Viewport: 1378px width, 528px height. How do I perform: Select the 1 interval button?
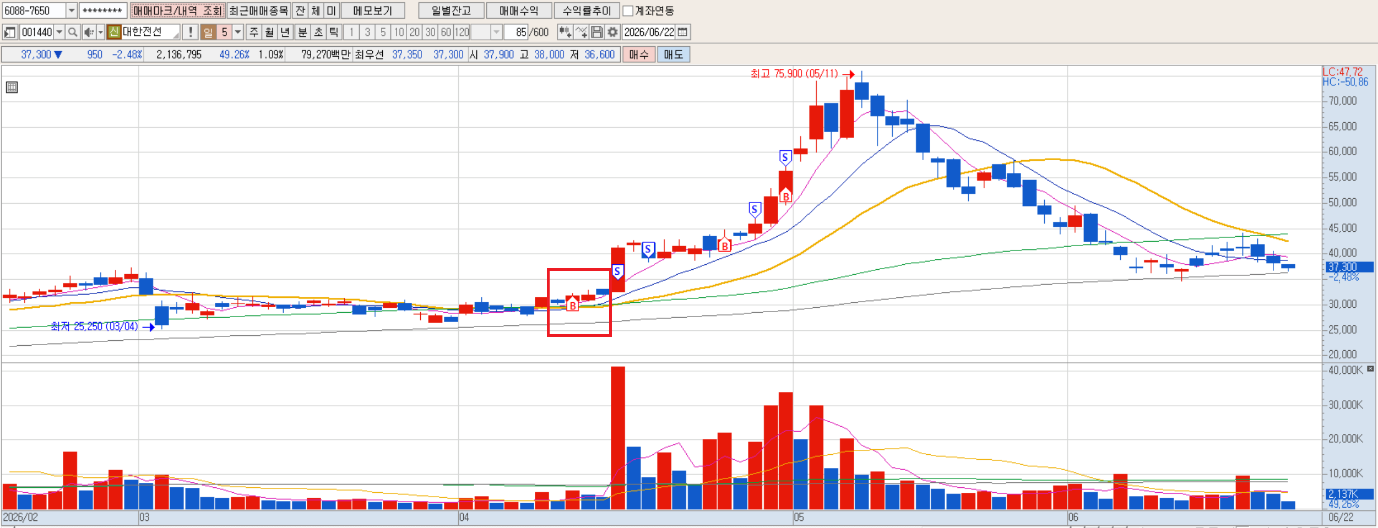(351, 32)
